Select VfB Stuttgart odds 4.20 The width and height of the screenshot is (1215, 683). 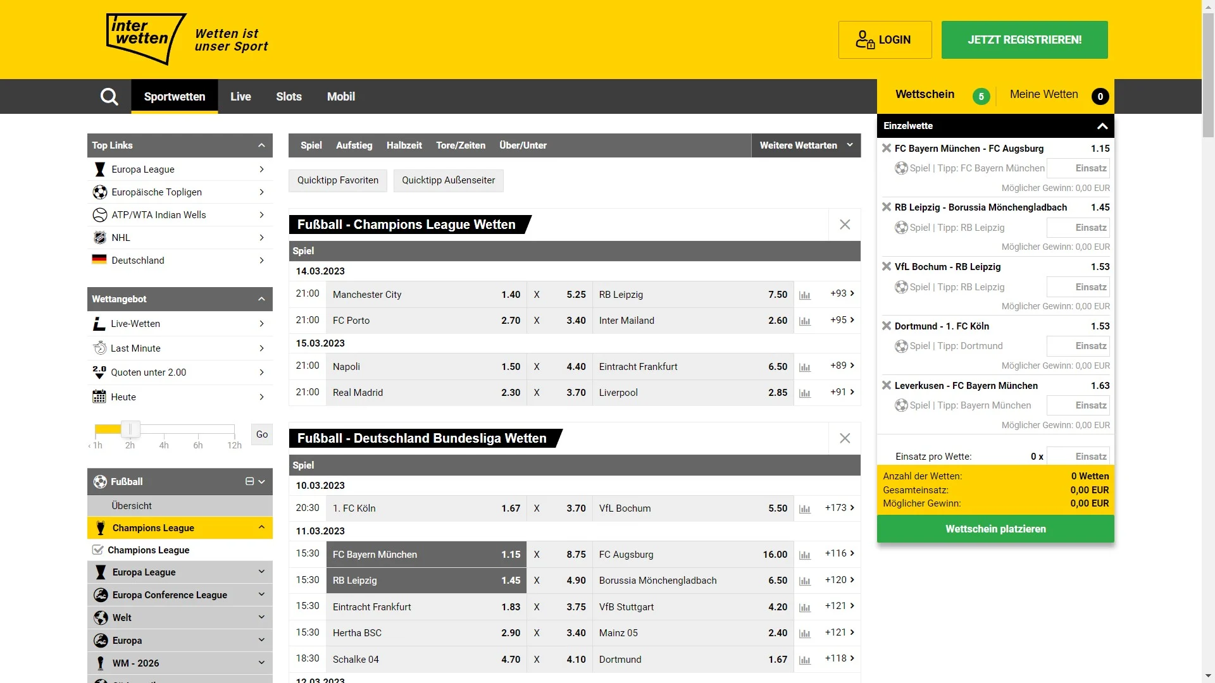693,607
